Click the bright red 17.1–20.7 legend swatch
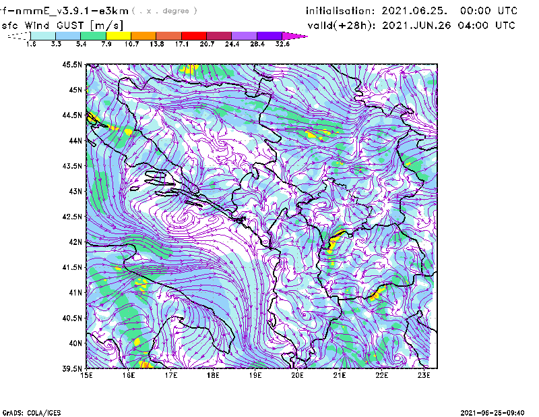539x417 pixels. point(194,36)
